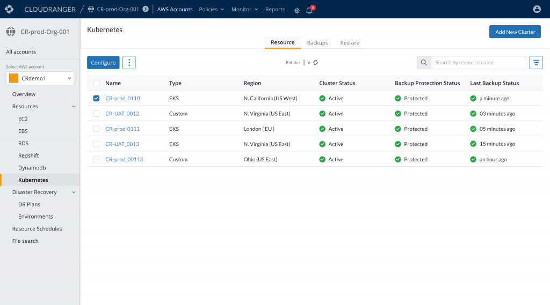Toggle the select-all checkbox in table header
Image resolution: width=550 pixels, height=305 pixels.
click(96, 83)
